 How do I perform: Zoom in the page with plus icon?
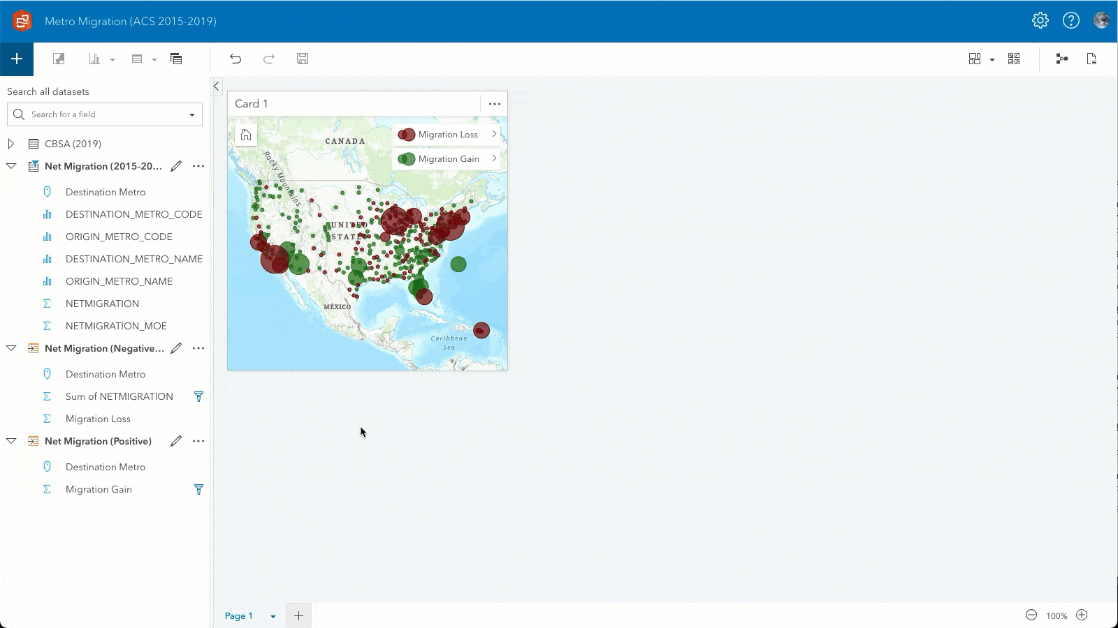(x=1082, y=615)
